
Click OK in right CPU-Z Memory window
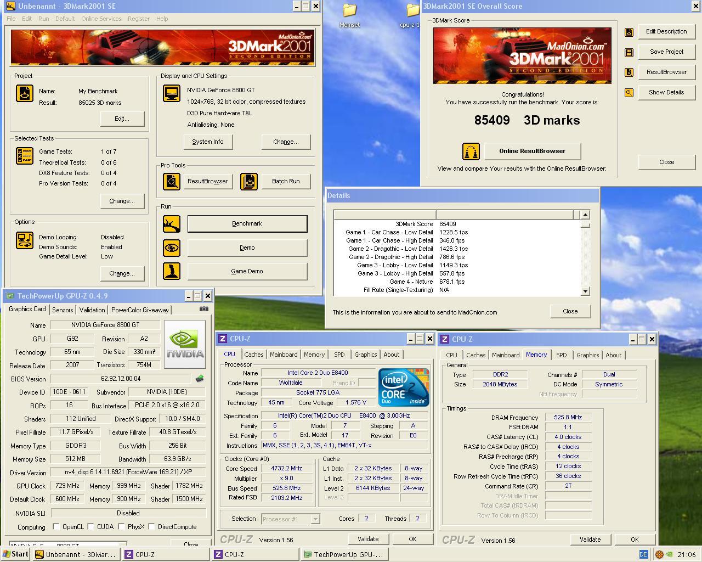635,539
